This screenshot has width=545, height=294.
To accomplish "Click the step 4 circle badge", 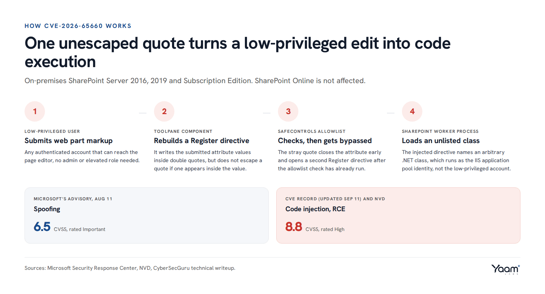I will coord(412,111).
